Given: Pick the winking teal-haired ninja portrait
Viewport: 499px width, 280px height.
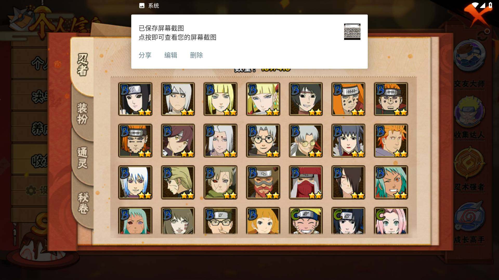Looking at the screenshot, I should (391, 182).
